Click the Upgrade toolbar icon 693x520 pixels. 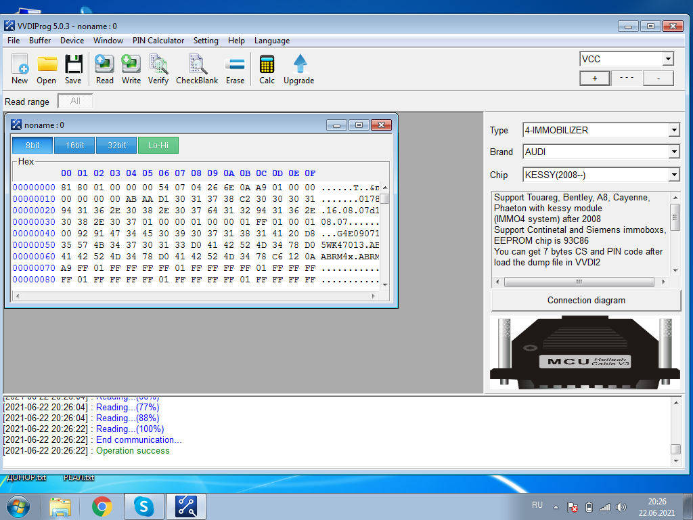click(x=298, y=68)
